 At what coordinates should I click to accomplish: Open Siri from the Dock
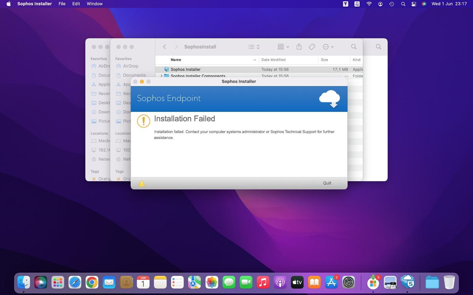coord(41,282)
